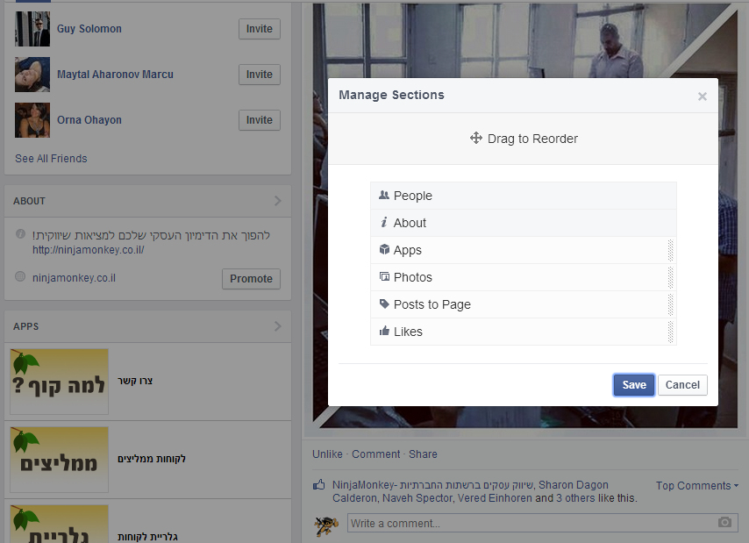Click the Likes thumbs-up icon in the list
The image size is (749, 543).
[384, 331]
